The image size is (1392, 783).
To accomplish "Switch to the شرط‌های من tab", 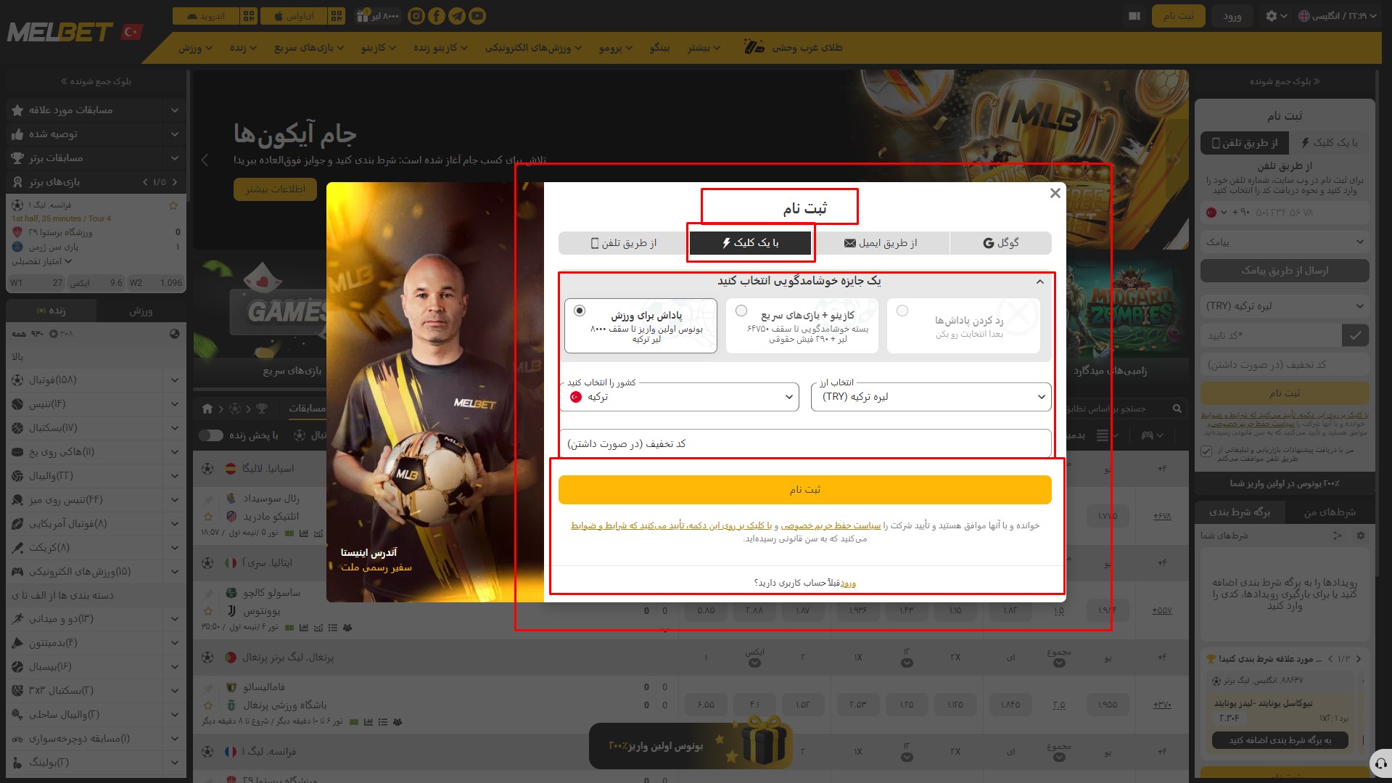I will 1329,512.
